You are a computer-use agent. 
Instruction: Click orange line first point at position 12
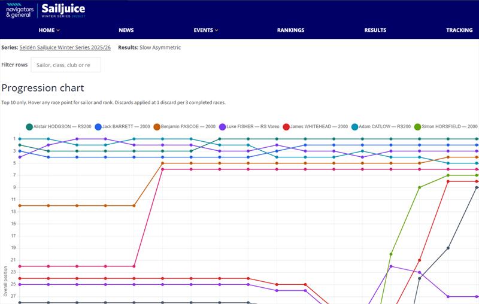pos(20,206)
